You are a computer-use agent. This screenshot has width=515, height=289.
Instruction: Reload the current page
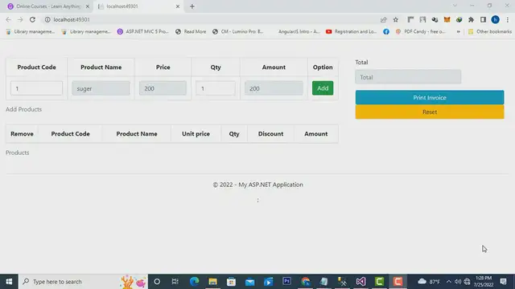pyautogui.click(x=32, y=19)
